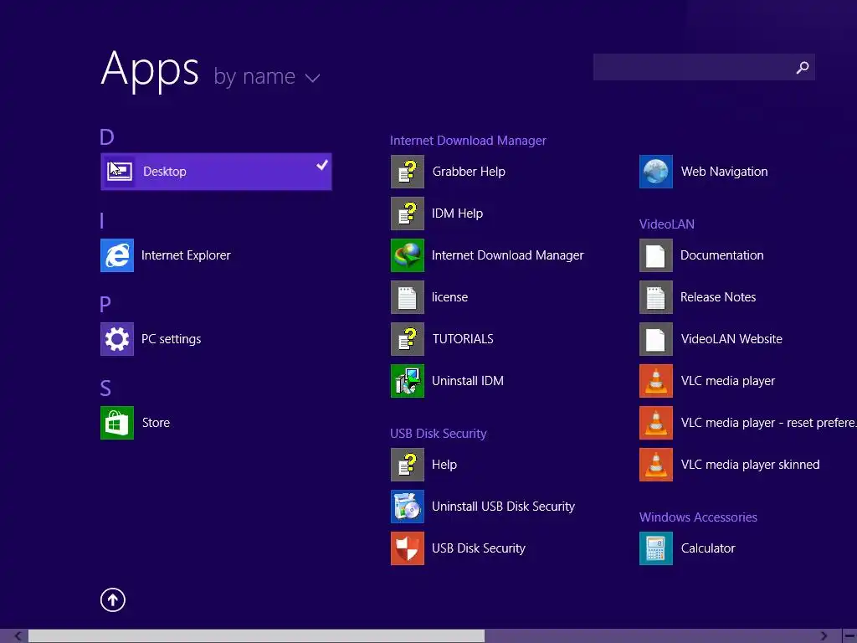Click the letter S group header
Image resolution: width=857 pixels, height=643 pixels.
coord(105,388)
